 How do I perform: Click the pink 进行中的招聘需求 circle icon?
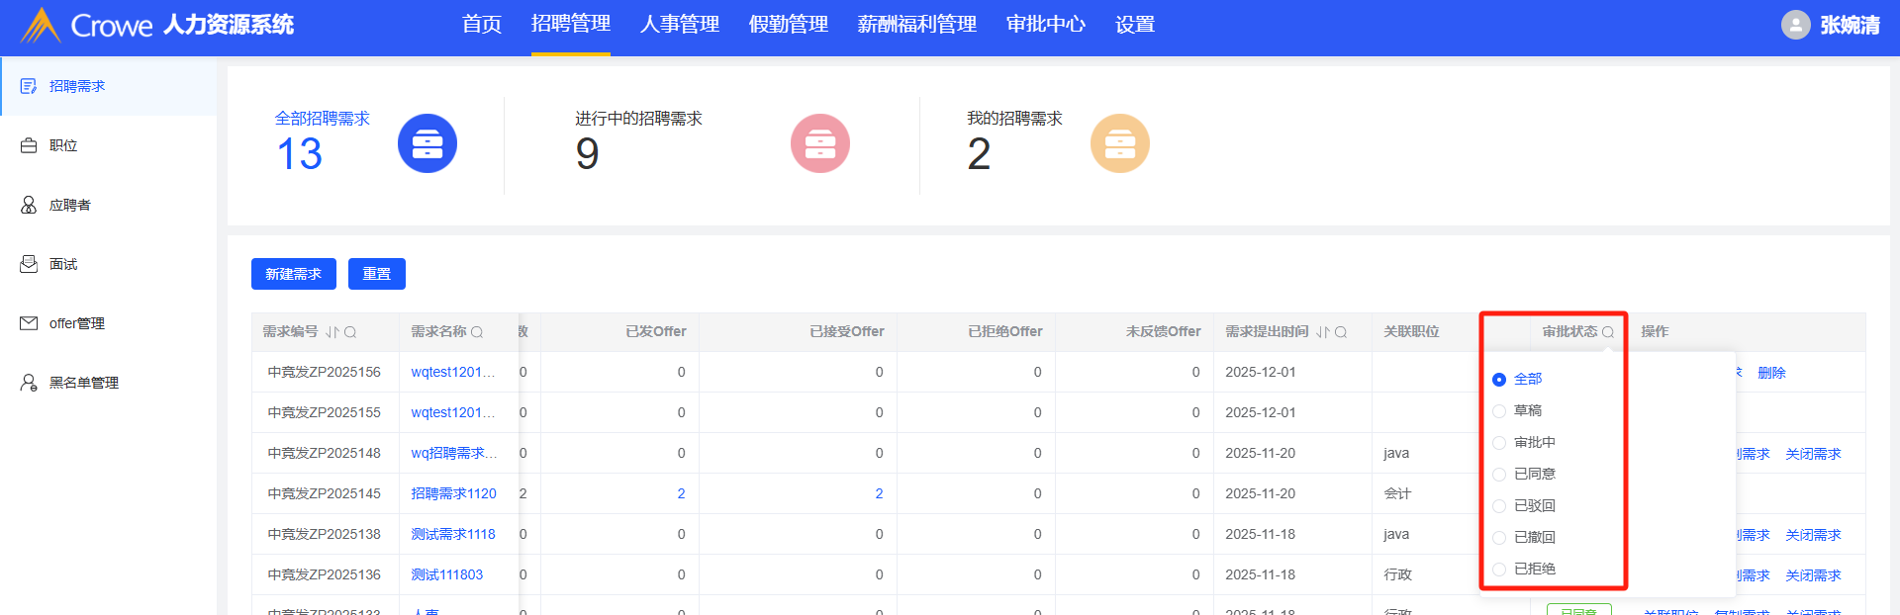(x=819, y=143)
